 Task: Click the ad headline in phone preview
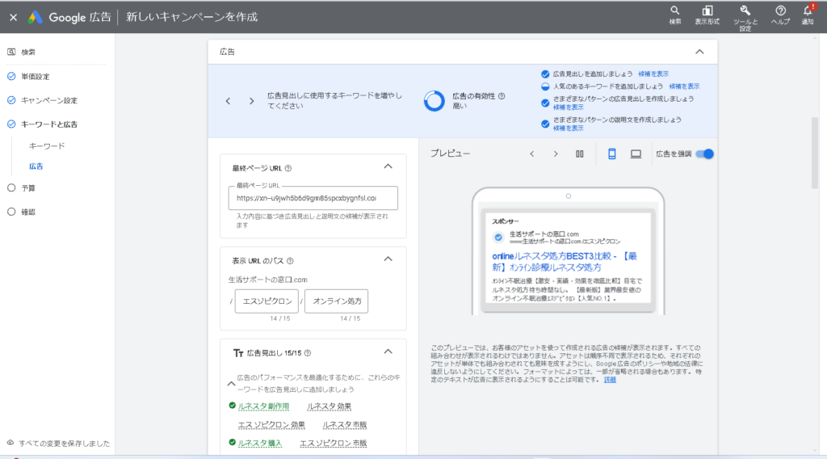[565, 262]
